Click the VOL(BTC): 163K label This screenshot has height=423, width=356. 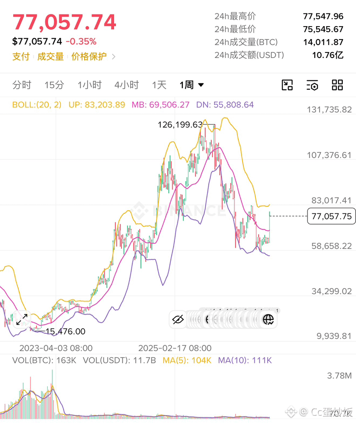(44, 360)
